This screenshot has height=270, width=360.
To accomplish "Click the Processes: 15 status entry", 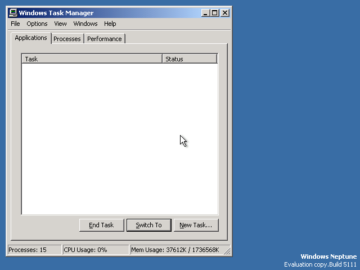I will click(x=34, y=250).
